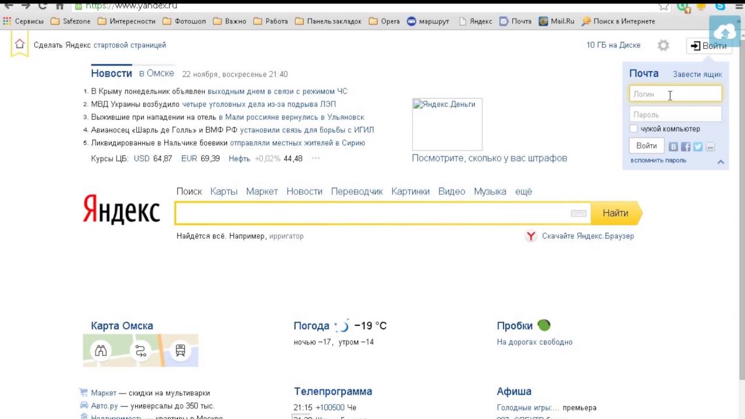
Task: Open Yandex settings gear icon
Action: point(663,45)
